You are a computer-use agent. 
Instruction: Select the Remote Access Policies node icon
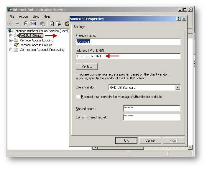[16, 45]
